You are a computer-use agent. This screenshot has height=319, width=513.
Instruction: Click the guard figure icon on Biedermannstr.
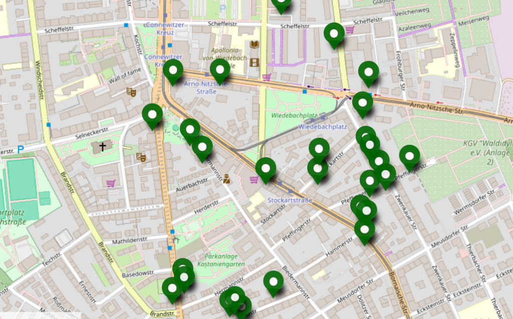[x=226, y=179]
